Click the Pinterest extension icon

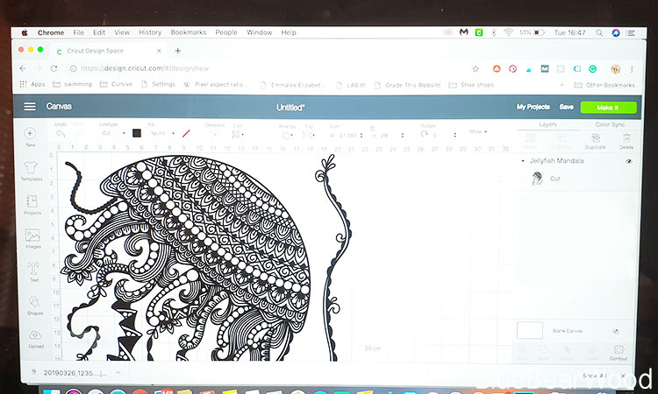tap(512, 68)
